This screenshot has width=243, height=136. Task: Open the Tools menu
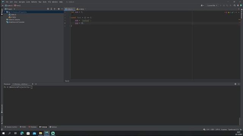[45, 2]
